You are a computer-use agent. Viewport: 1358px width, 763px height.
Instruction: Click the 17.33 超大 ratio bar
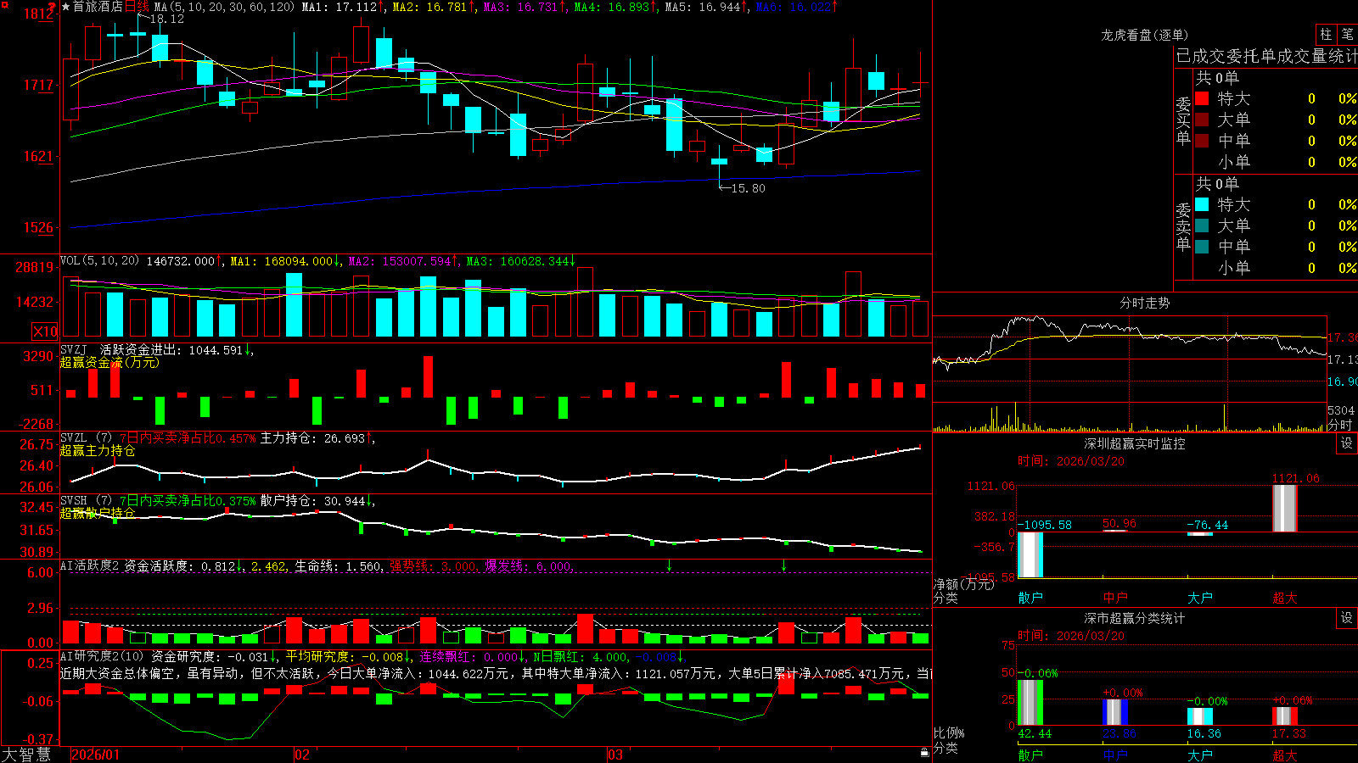tap(1285, 716)
